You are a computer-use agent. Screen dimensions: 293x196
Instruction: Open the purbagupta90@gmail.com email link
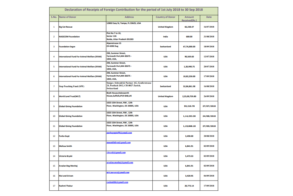(119, 133)
